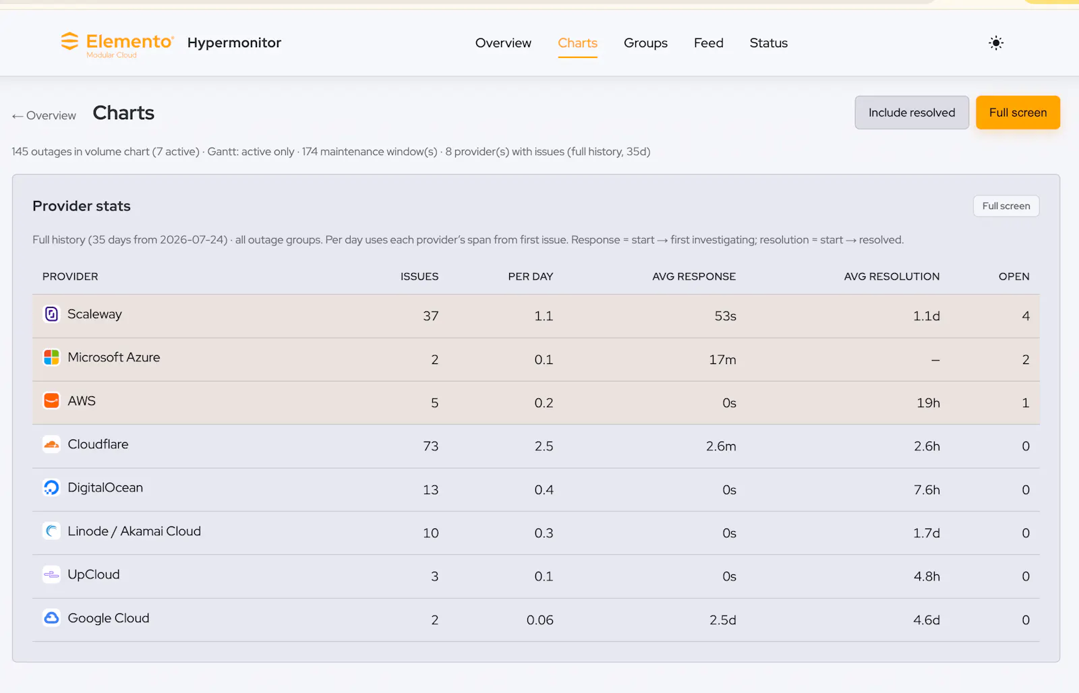This screenshot has height=693, width=1079.
Task: Sort by the AVG RESOLUTION column header
Action: [892, 276]
